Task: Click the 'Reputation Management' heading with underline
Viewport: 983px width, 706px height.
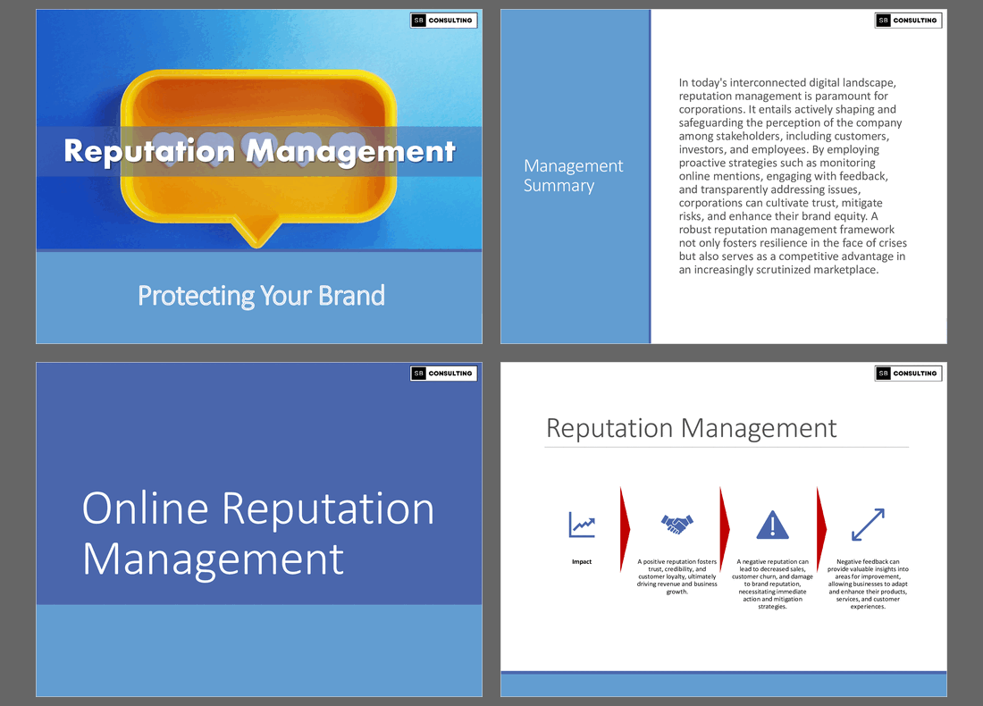Action: [692, 428]
